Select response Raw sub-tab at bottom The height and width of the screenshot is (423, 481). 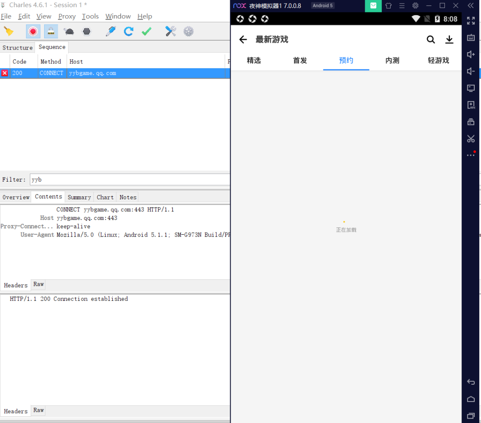[38, 411]
